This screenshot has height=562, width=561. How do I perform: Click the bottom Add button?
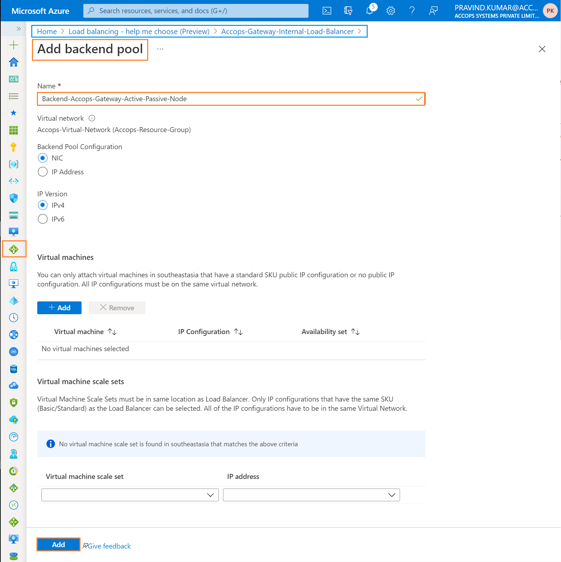coord(59,545)
